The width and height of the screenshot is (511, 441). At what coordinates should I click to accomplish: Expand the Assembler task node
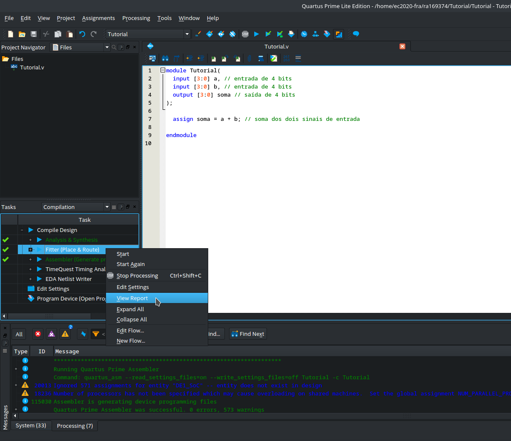coord(30,259)
